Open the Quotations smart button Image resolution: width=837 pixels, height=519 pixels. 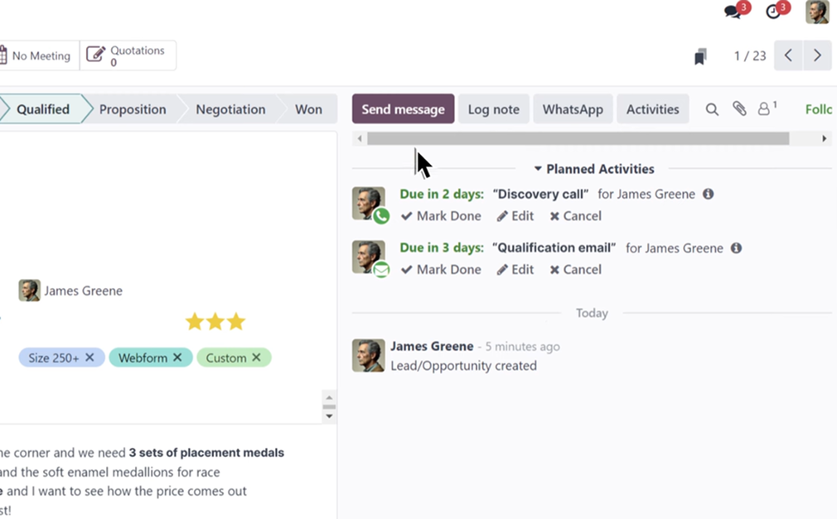128,55
